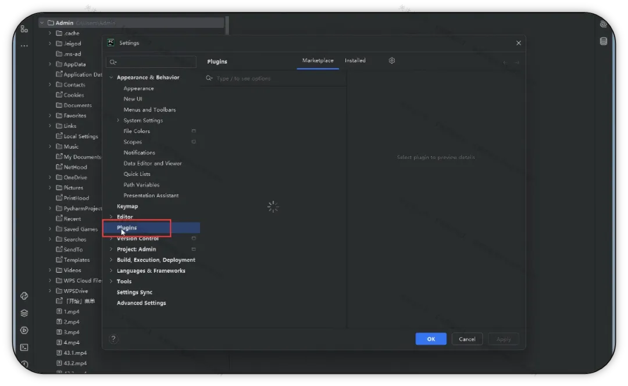Click the Apply button
628x386 pixels.
504,339
